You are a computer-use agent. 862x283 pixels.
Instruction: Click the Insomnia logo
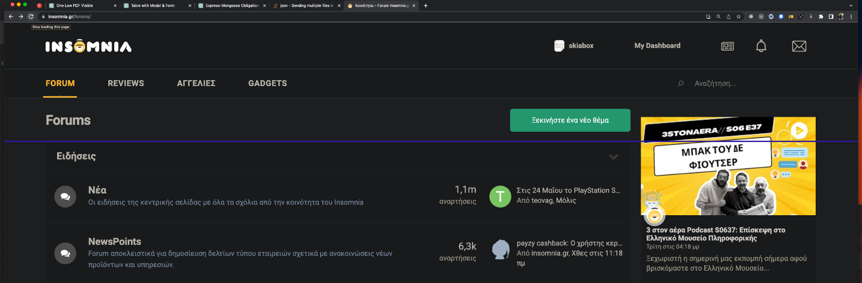click(88, 46)
